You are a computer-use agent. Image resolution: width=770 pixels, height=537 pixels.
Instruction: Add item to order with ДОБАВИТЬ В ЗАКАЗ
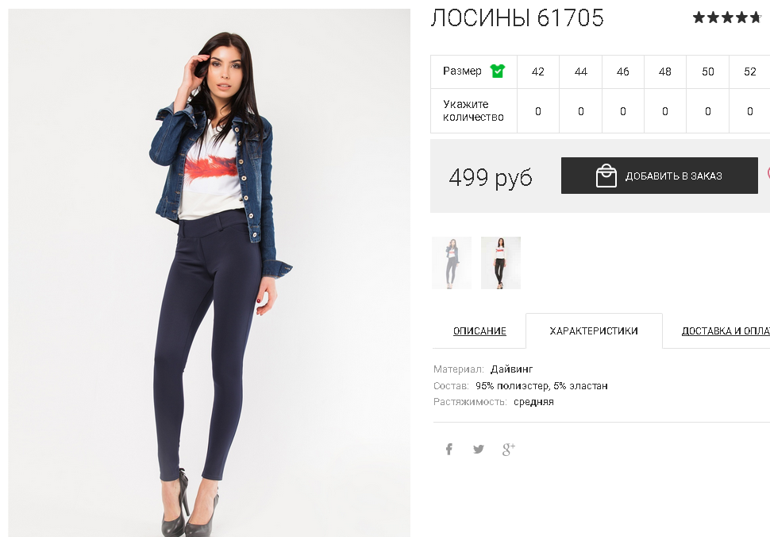pos(660,176)
